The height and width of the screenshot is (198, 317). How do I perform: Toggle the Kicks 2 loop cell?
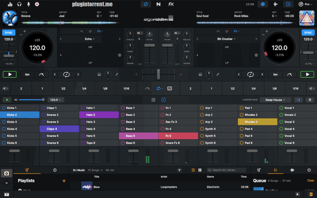(20, 115)
